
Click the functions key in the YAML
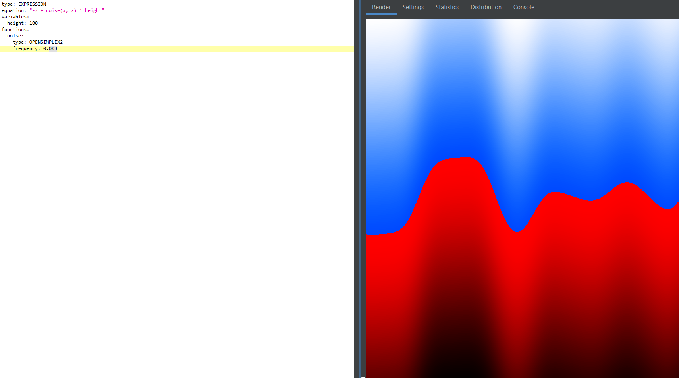click(x=14, y=29)
